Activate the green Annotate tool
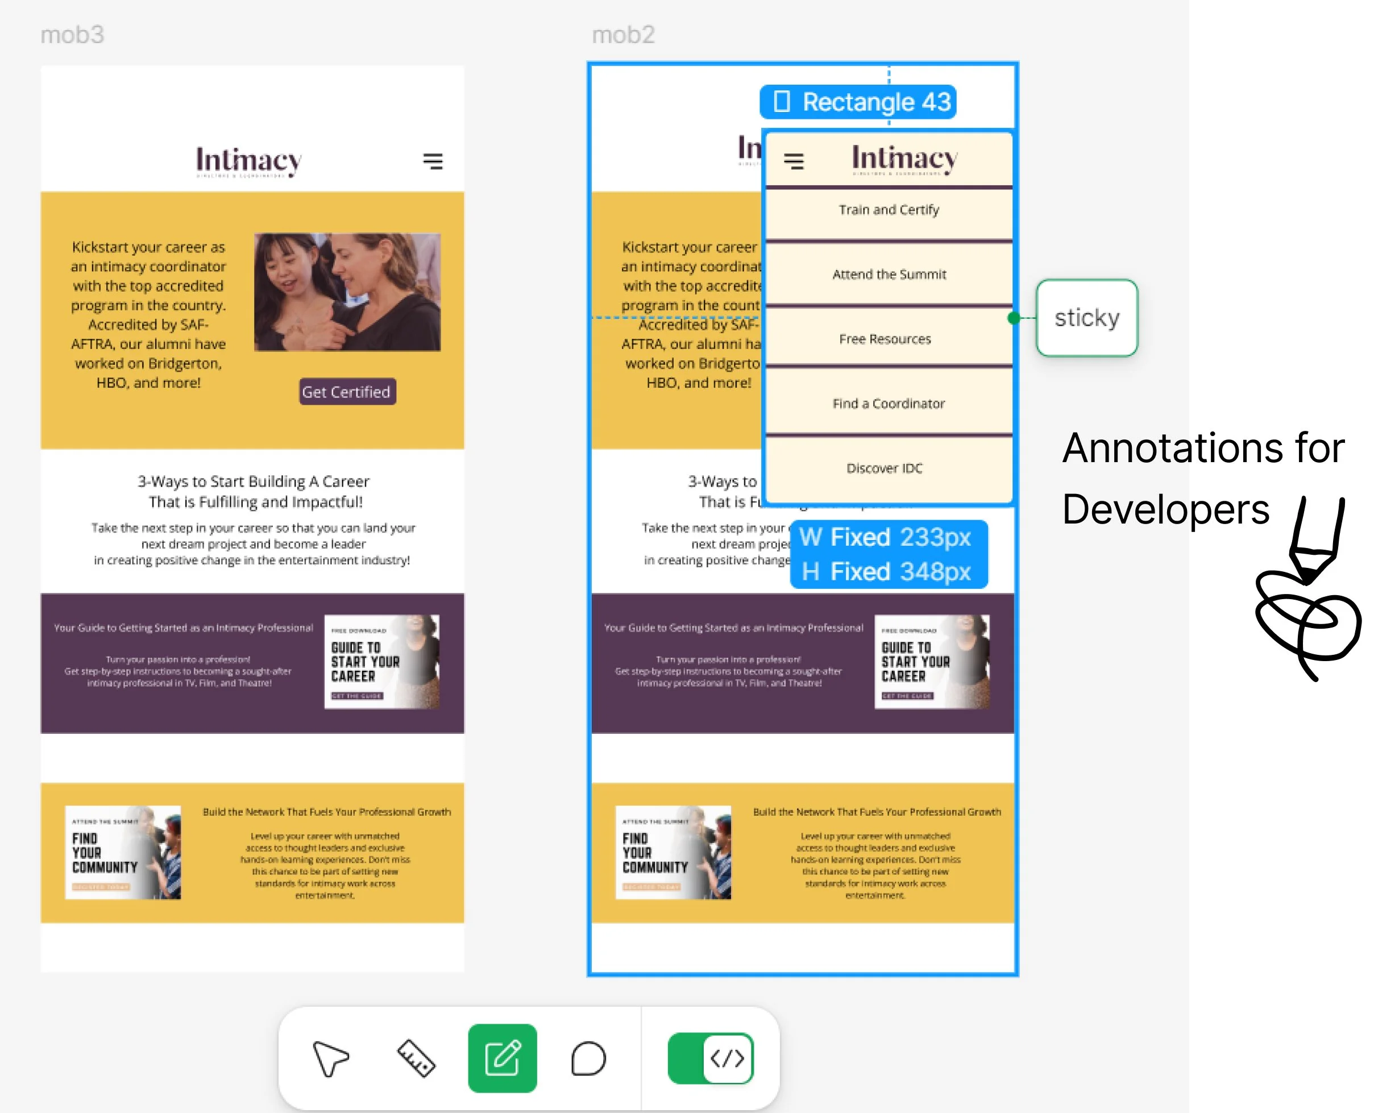 502,1058
